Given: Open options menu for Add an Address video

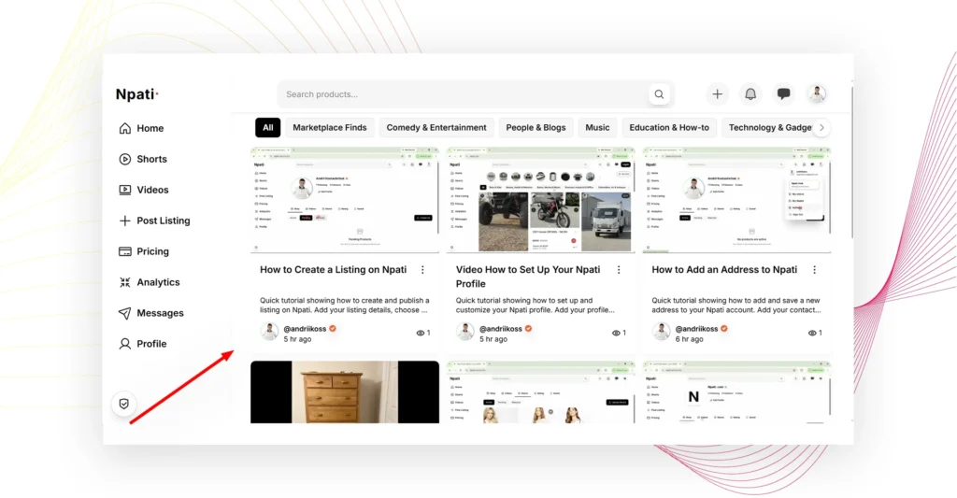Looking at the screenshot, I should pyautogui.click(x=814, y=270).
